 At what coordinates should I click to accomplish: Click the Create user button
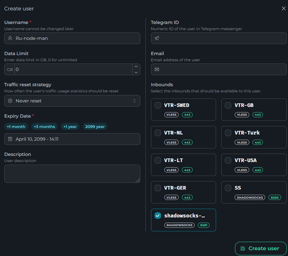260,248
